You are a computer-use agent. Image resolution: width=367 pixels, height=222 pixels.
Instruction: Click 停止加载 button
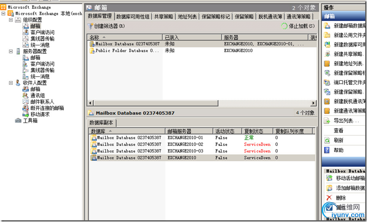(x=298, y=26)
